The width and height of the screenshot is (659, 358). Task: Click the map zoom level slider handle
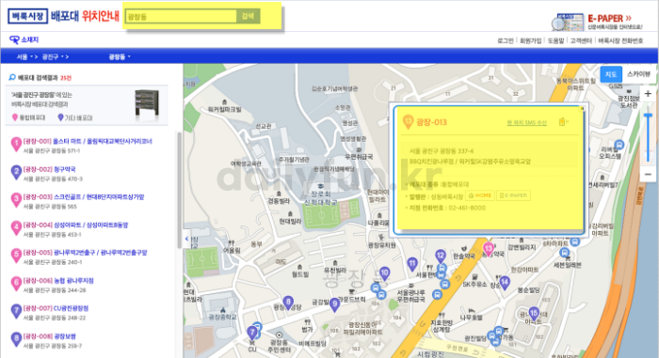tap(648, 115)
